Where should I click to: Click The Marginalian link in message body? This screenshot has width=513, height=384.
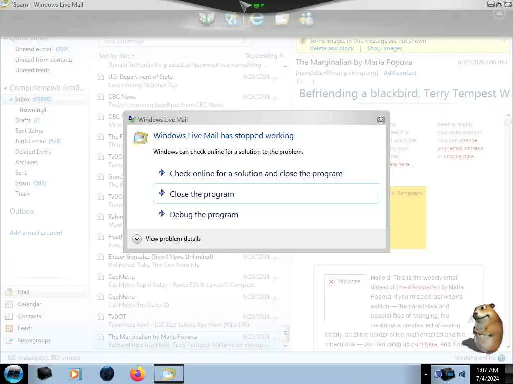(x=418, y=287)
